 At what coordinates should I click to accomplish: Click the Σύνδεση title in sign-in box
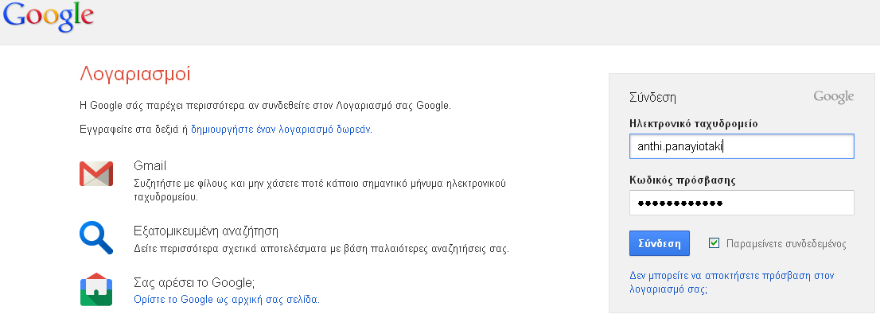(652, 99)
